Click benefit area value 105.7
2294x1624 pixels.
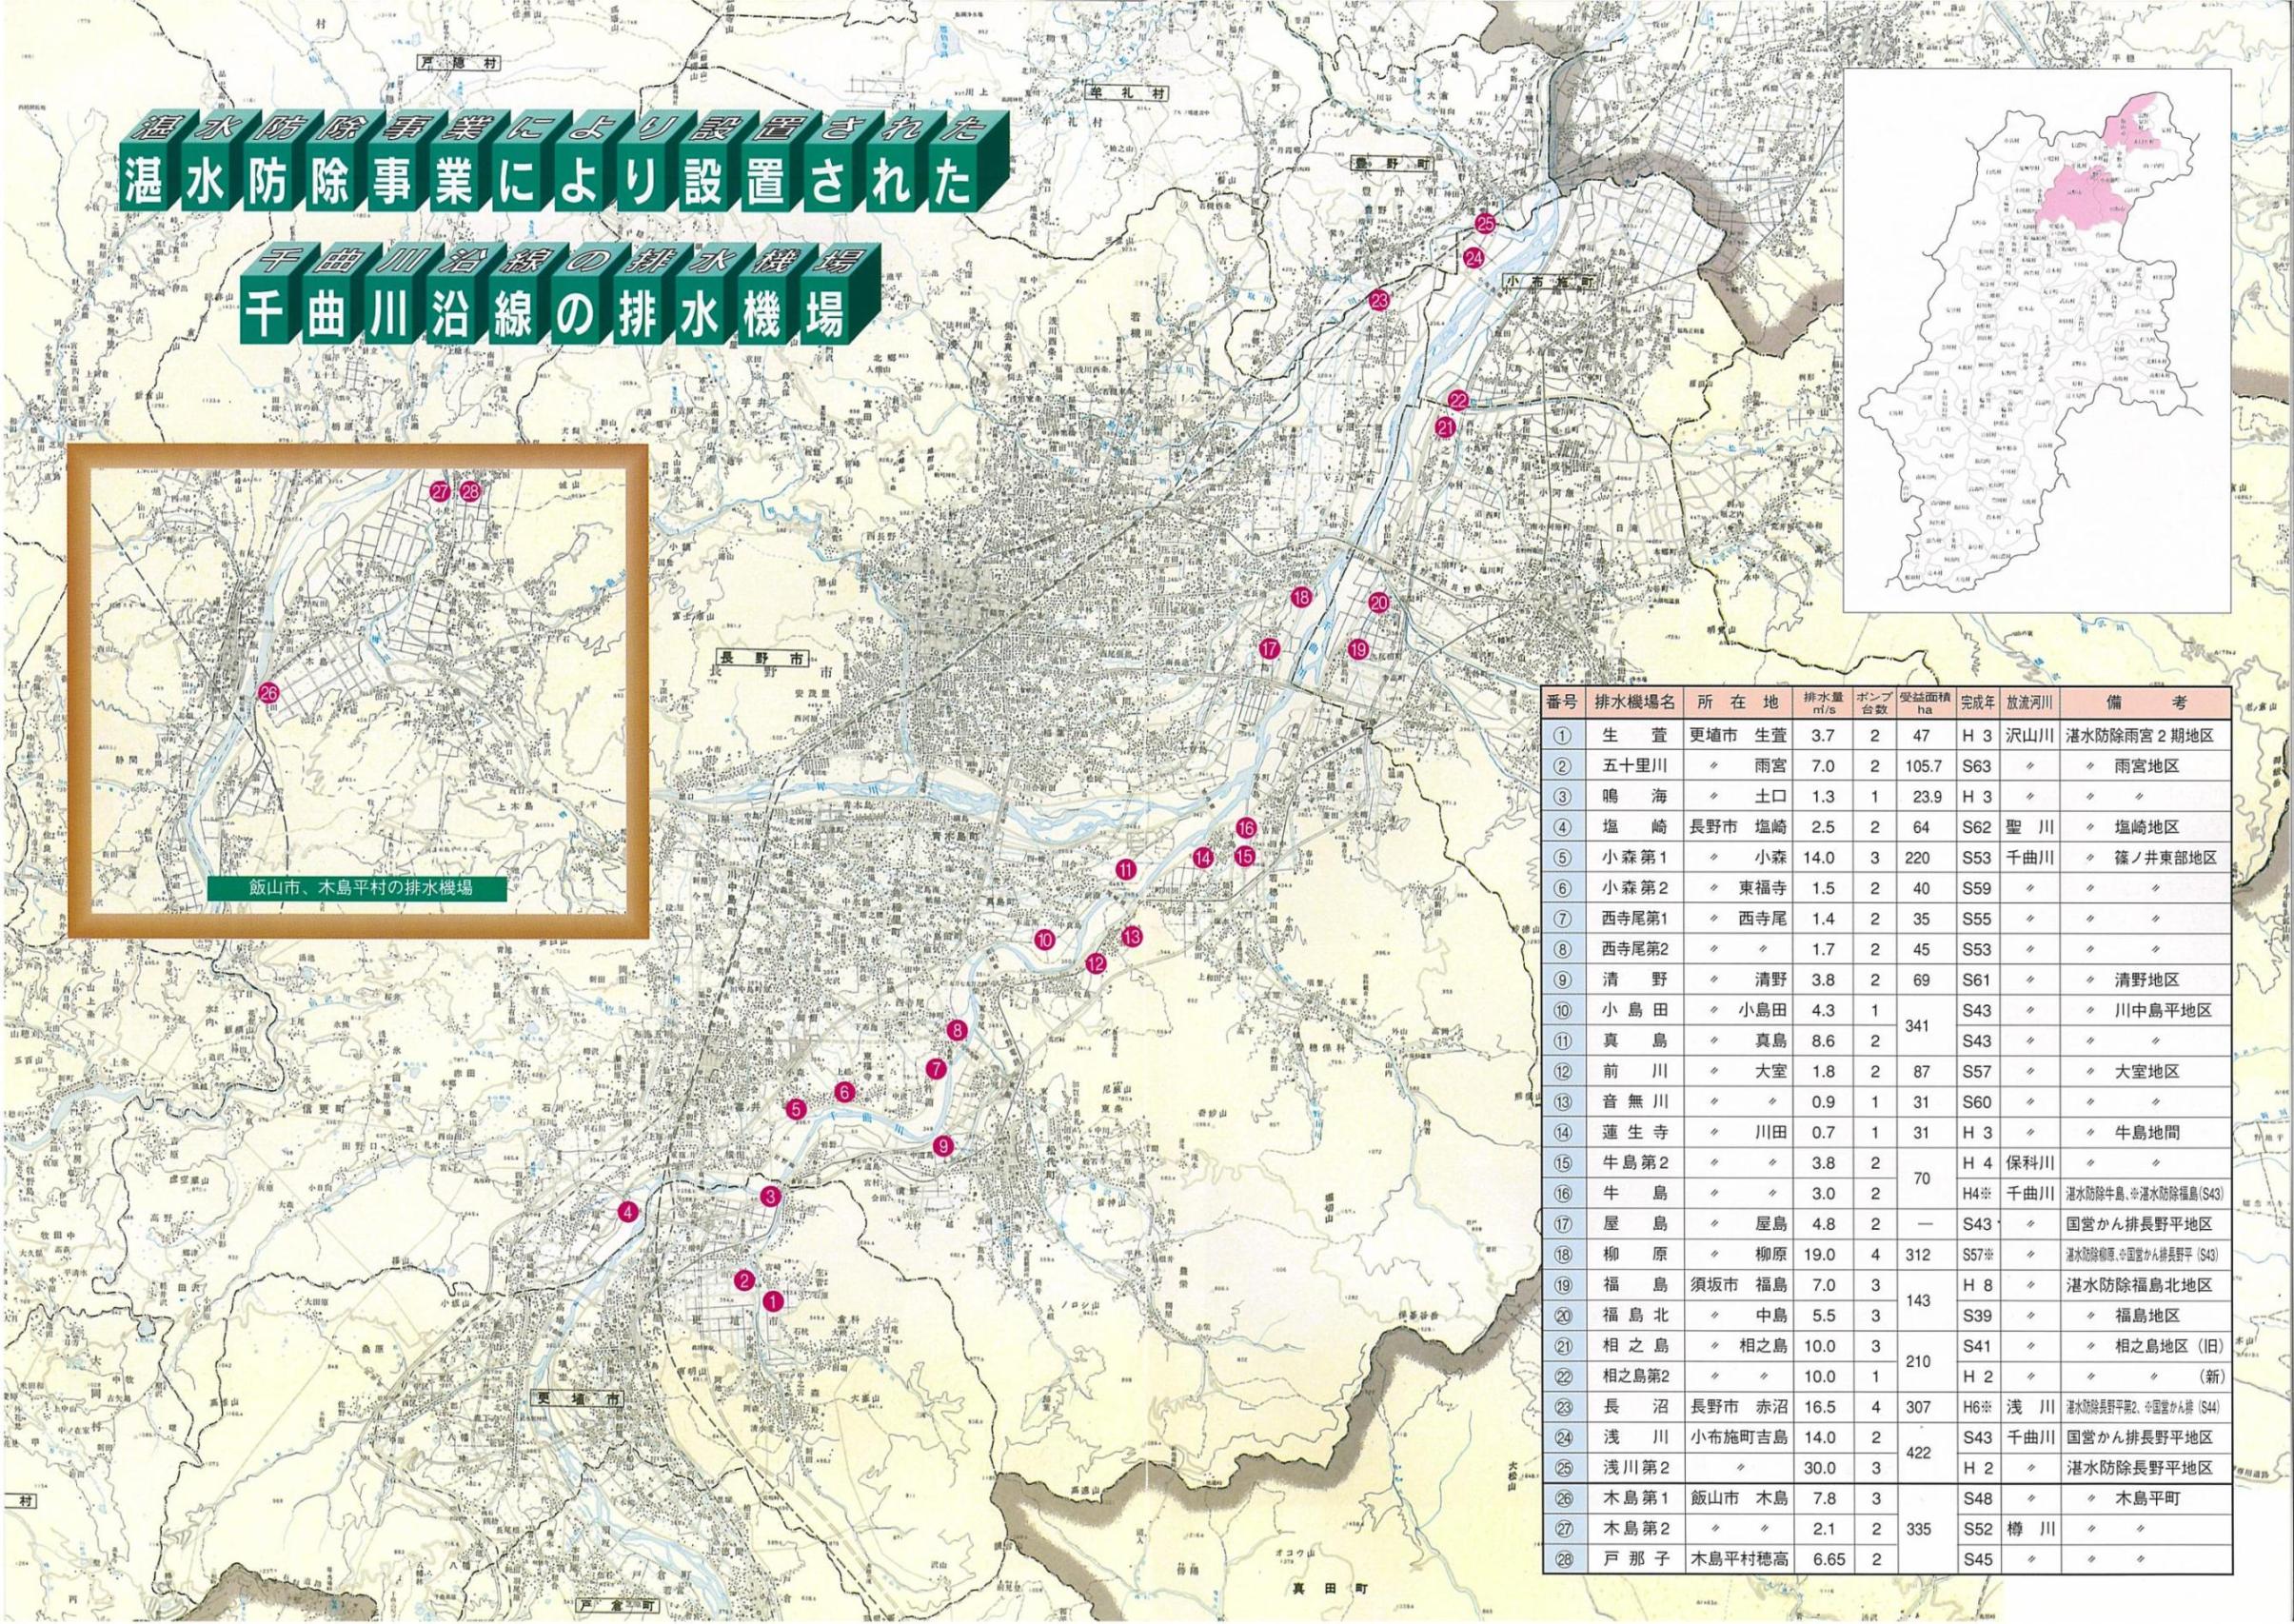click(1923, 766)
